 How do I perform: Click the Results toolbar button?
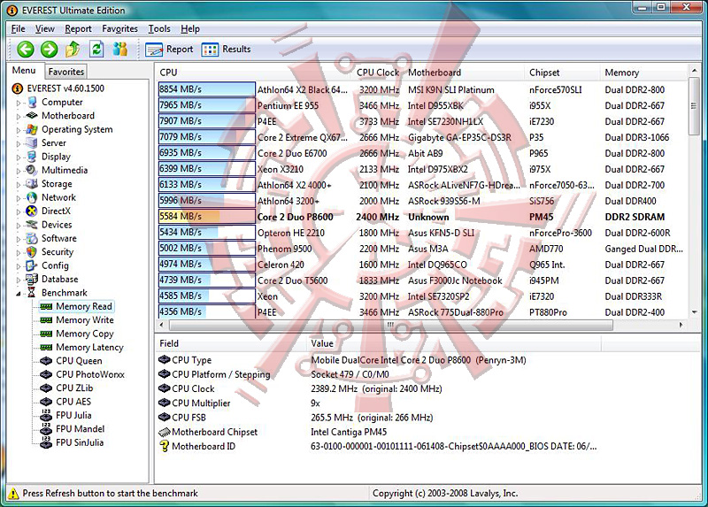click(226, 50)
